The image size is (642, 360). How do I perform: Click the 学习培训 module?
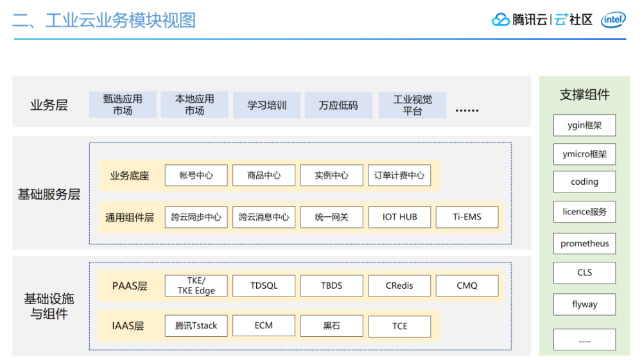click(x=266, y=105)
